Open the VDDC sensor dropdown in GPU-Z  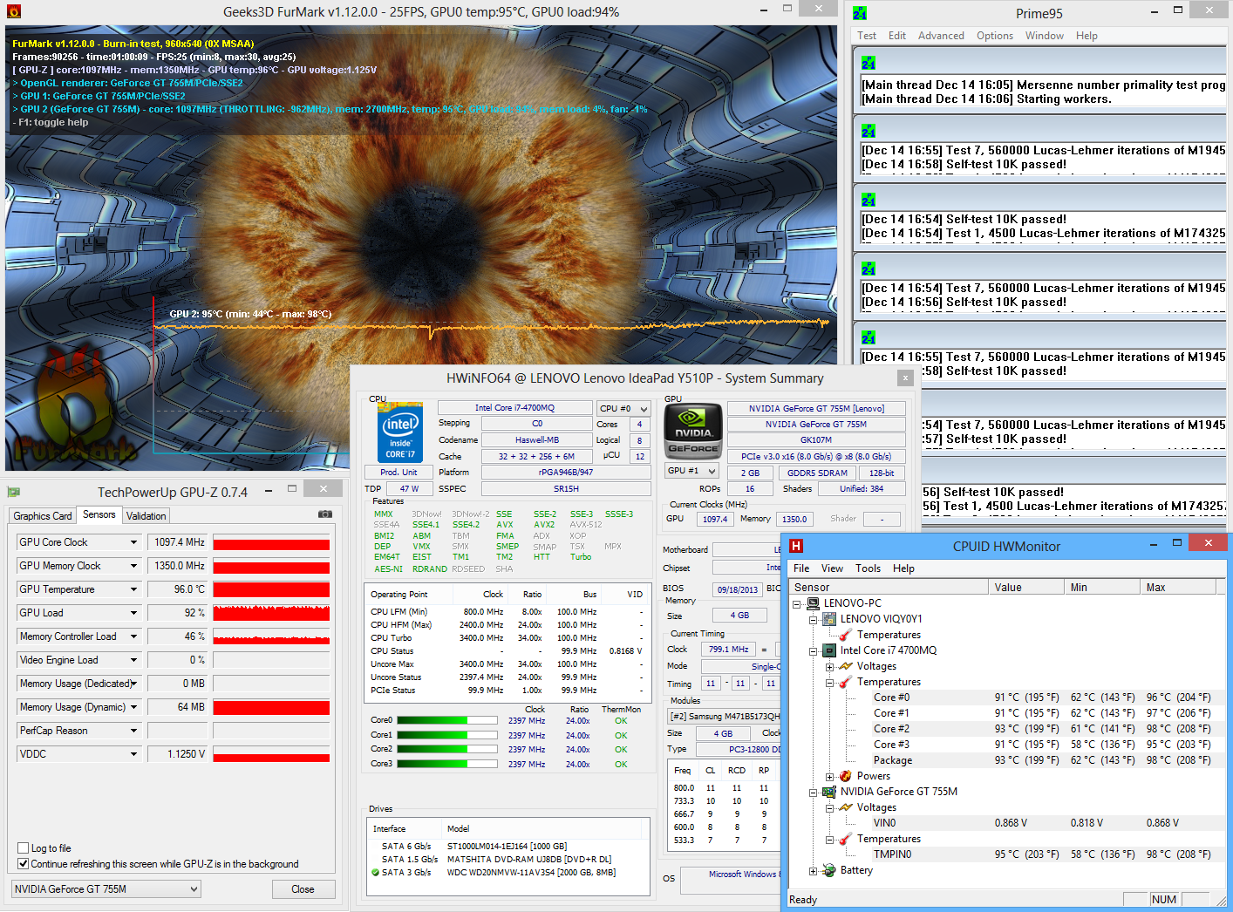click(133, 754)
